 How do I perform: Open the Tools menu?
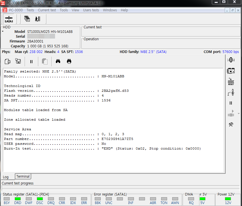point(64,10)
